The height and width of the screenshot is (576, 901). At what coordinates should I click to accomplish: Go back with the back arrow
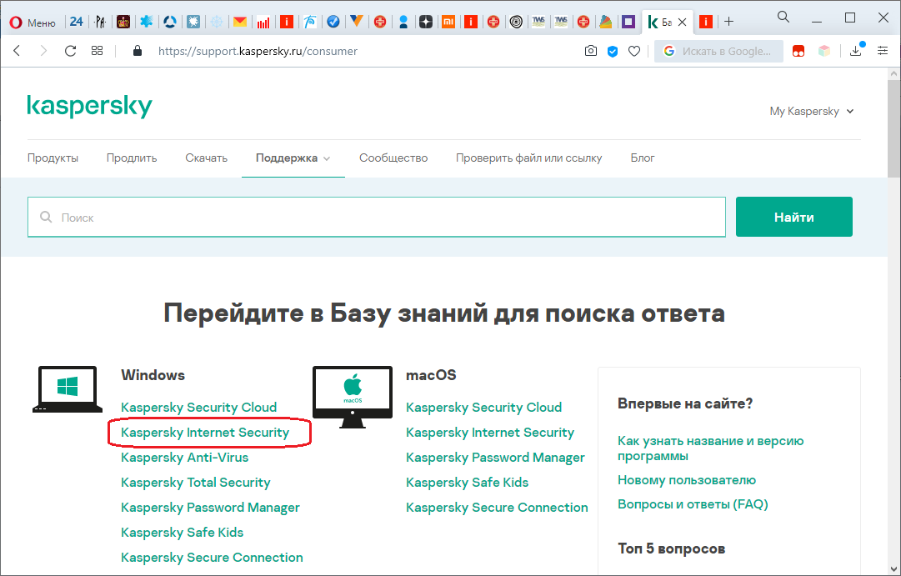coord(18,51)
